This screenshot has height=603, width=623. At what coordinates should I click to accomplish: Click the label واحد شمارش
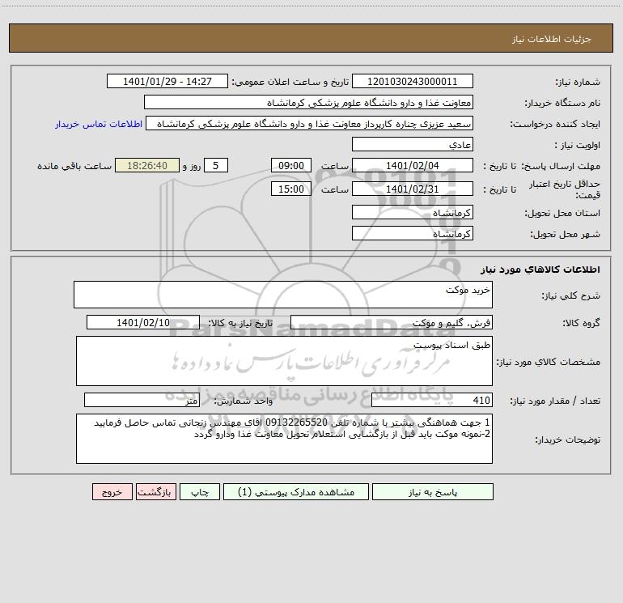(x=244, y=401)
